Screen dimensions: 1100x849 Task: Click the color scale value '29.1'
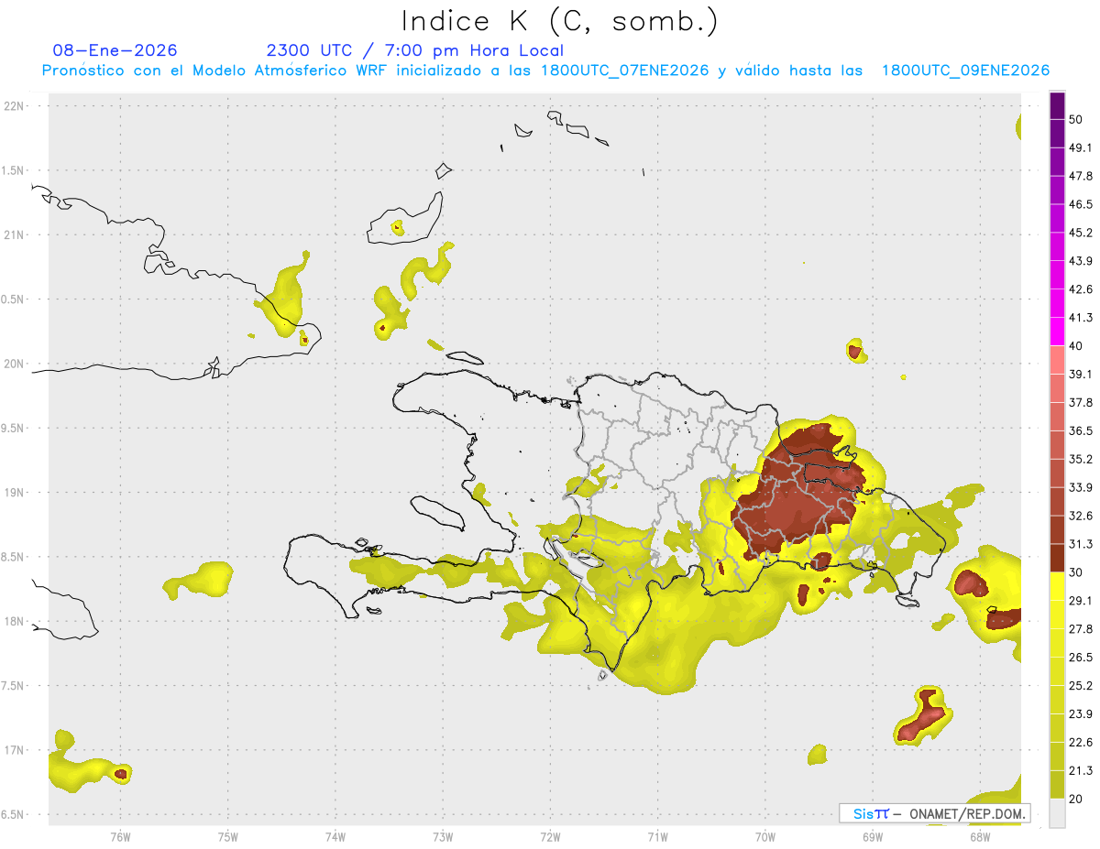coord(1080,602)
